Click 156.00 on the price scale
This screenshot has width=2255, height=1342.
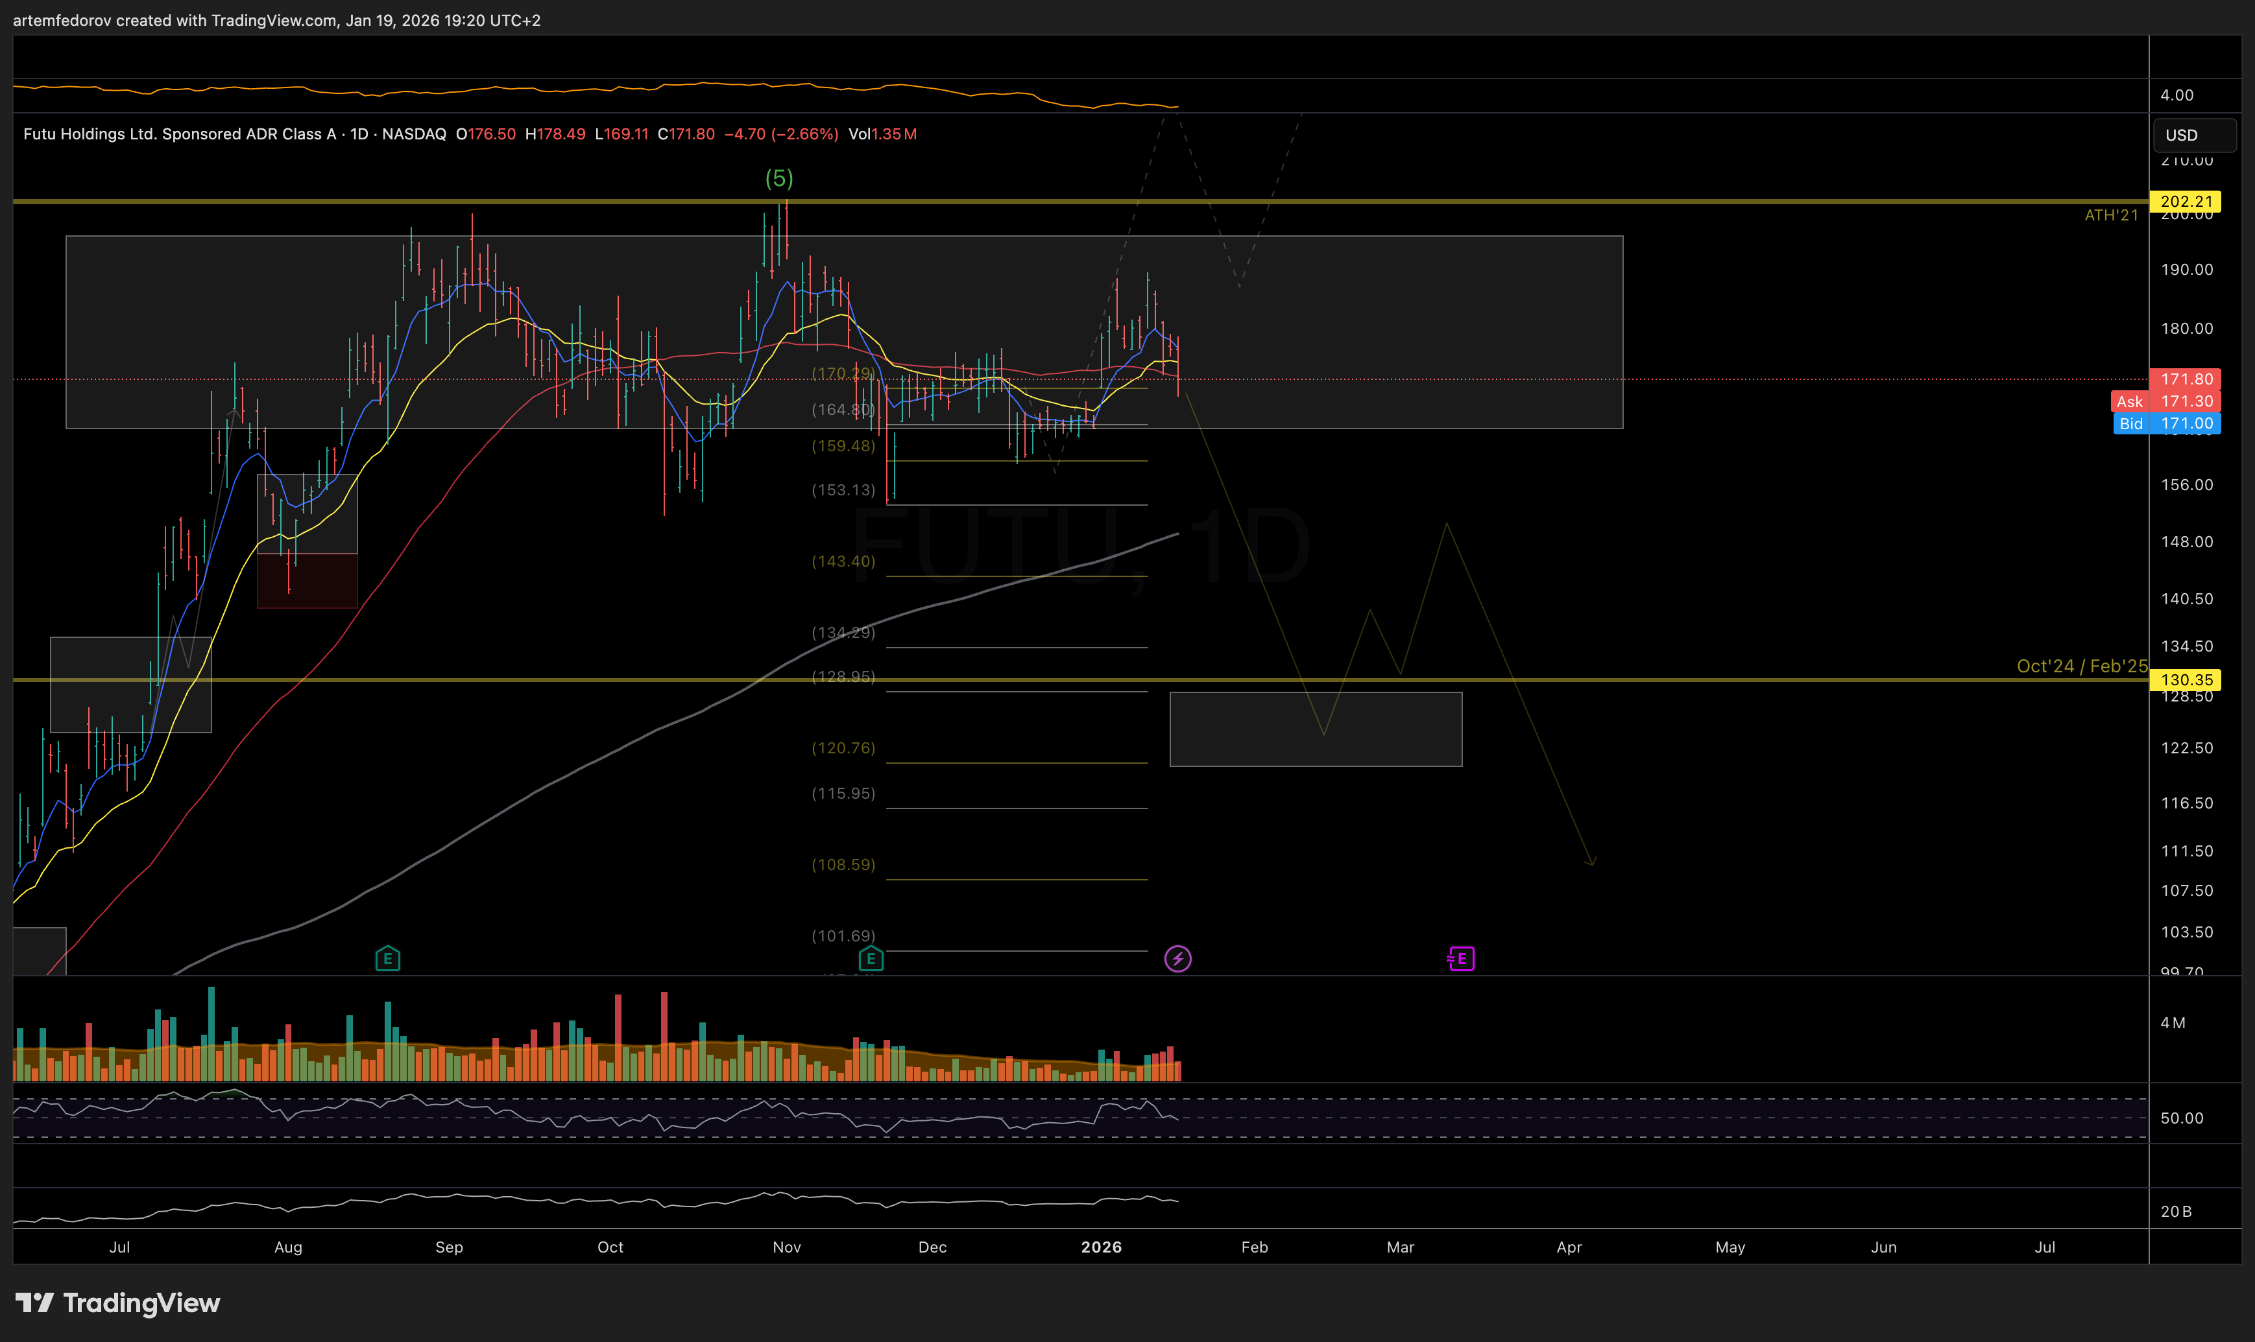click(x=2186, y=485)
